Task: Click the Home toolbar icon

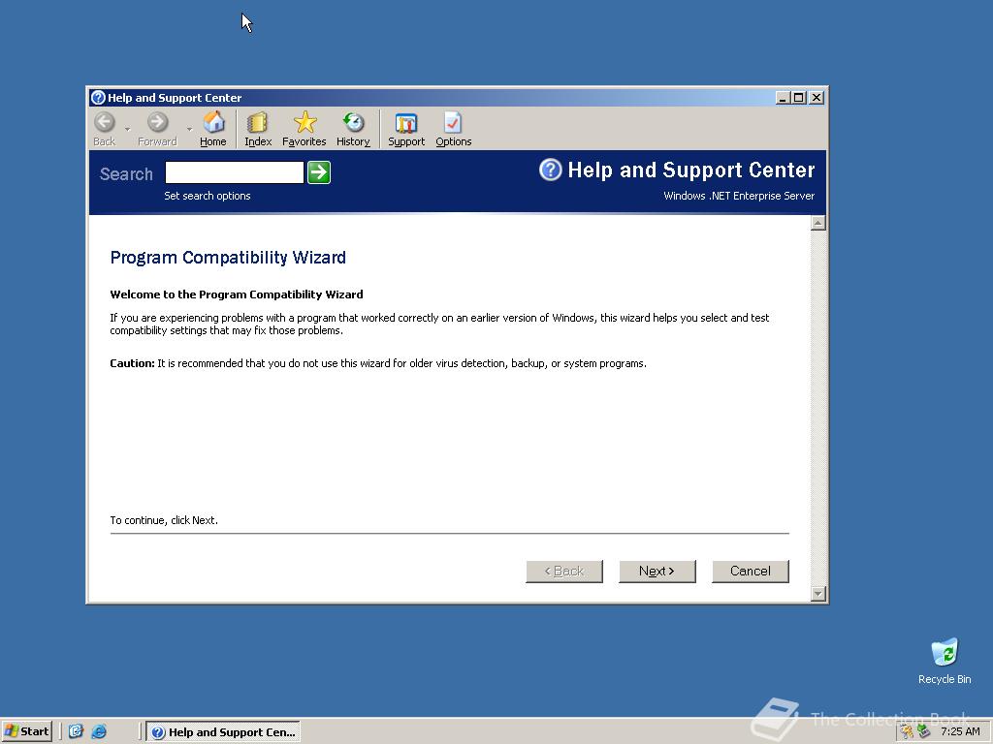Action: [x=213, y=129]
